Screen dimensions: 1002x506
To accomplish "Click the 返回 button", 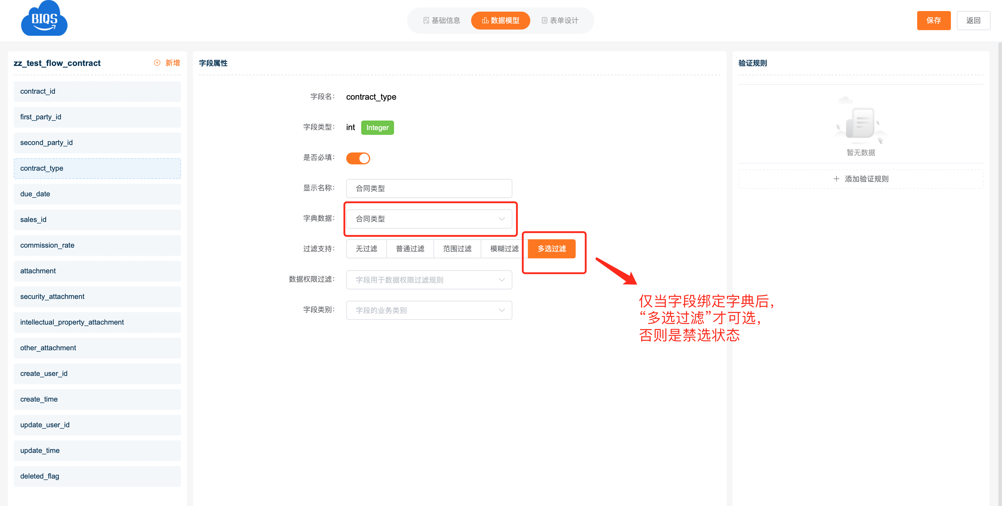I will pyautogui.click(x=973, y=21).
